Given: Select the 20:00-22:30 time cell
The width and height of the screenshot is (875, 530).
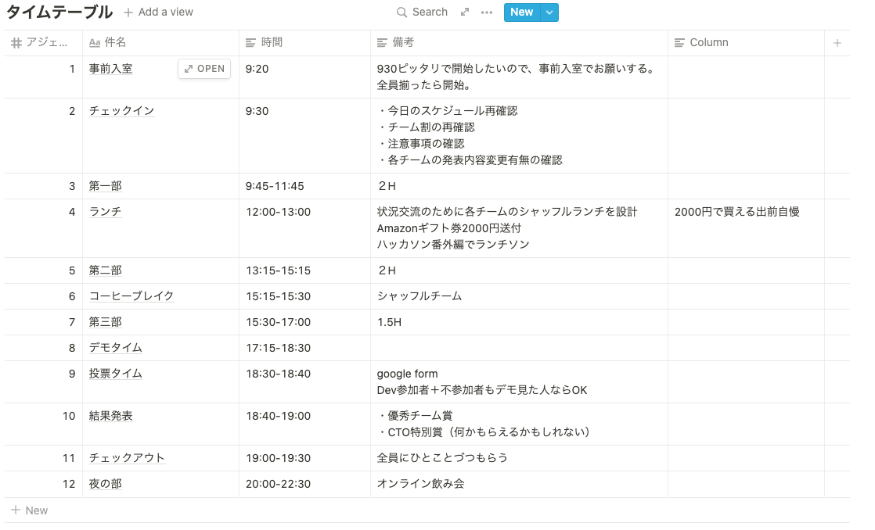Looking at the screenshot, I should [304, 484].
